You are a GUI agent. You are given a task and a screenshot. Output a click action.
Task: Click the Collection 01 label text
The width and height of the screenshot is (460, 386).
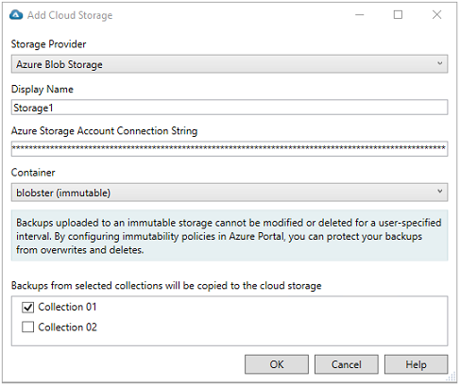(67, 307)
